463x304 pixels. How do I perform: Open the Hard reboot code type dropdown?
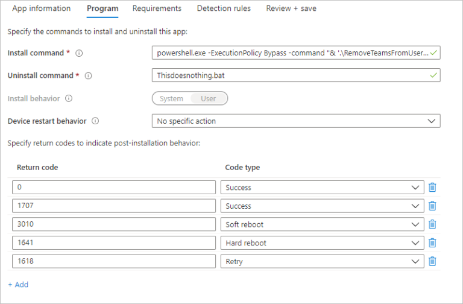click(322, 243)
